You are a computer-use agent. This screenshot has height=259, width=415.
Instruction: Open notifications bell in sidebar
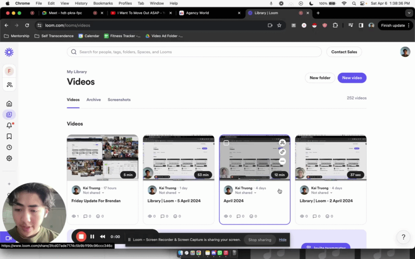pyautogui.click(x=9, y=125)
